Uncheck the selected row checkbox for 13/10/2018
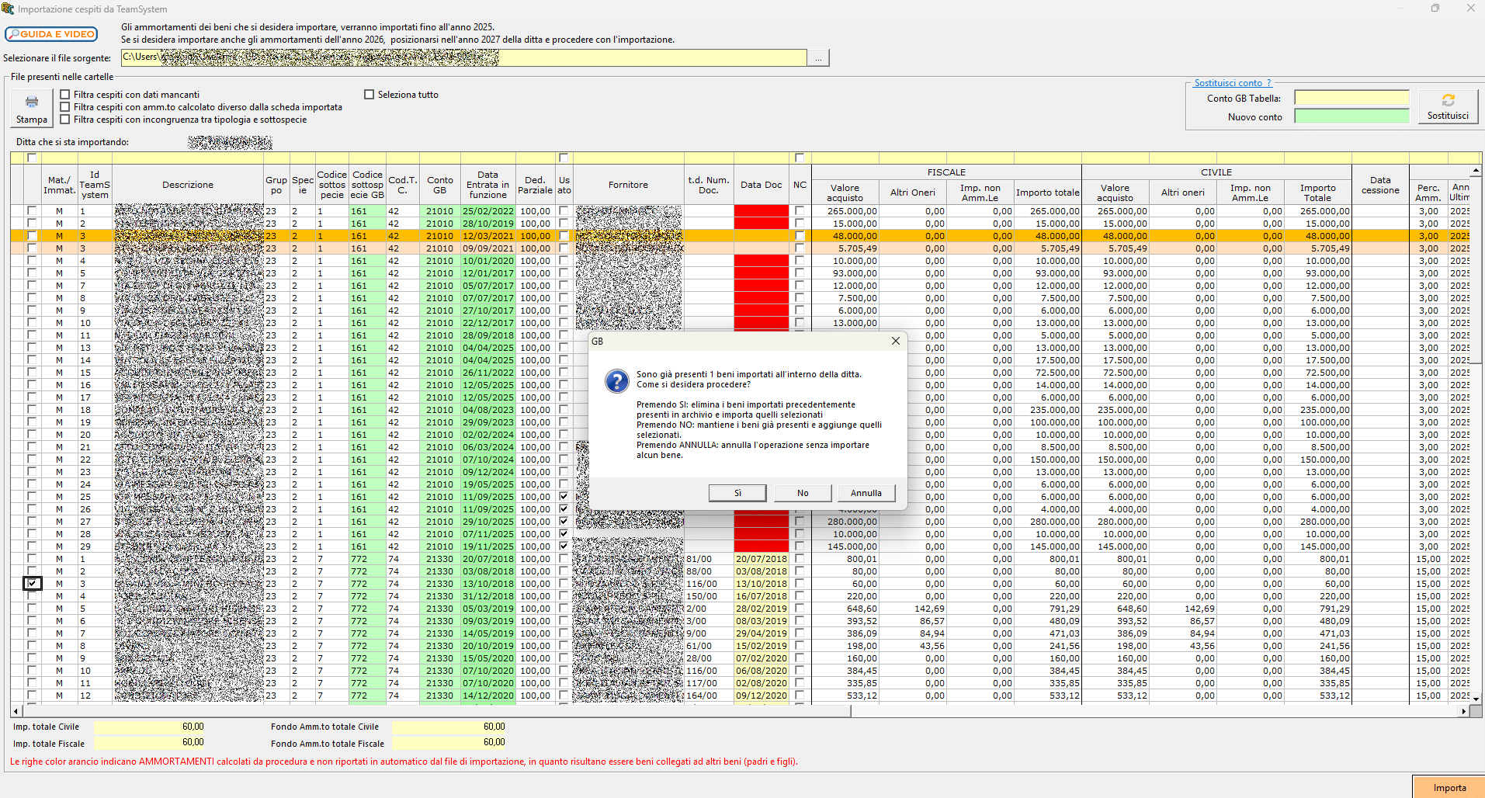This screenshot has height=798, width=1485. click(x=32, y=583)
